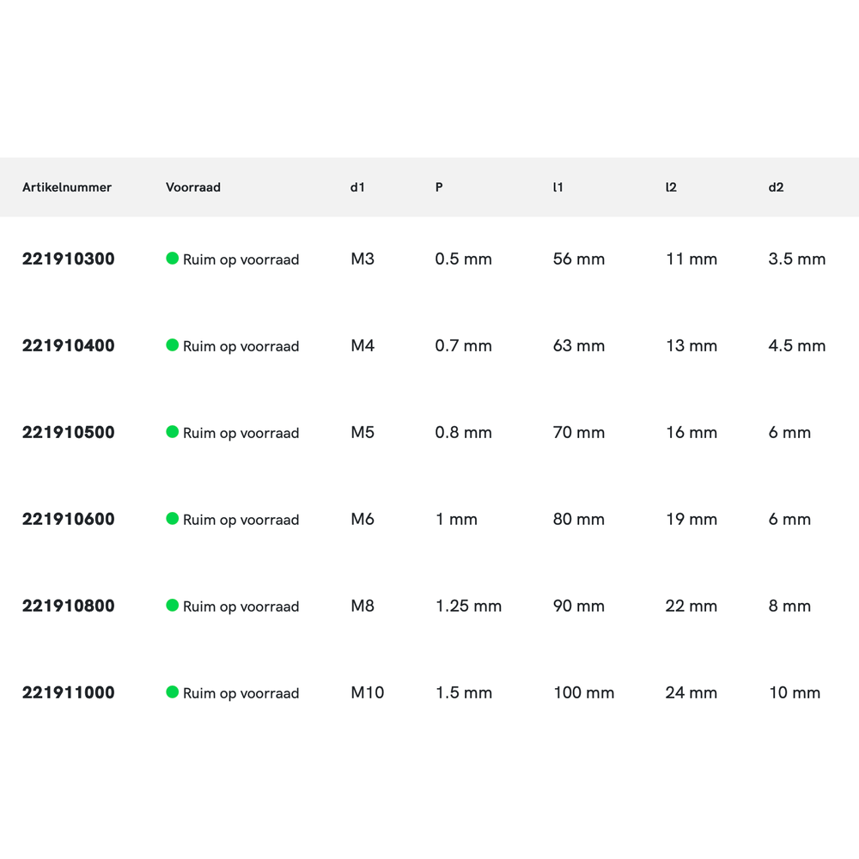Click the P pitch column header
Viewport: 859px width, 859px height.
pos(439,187)
